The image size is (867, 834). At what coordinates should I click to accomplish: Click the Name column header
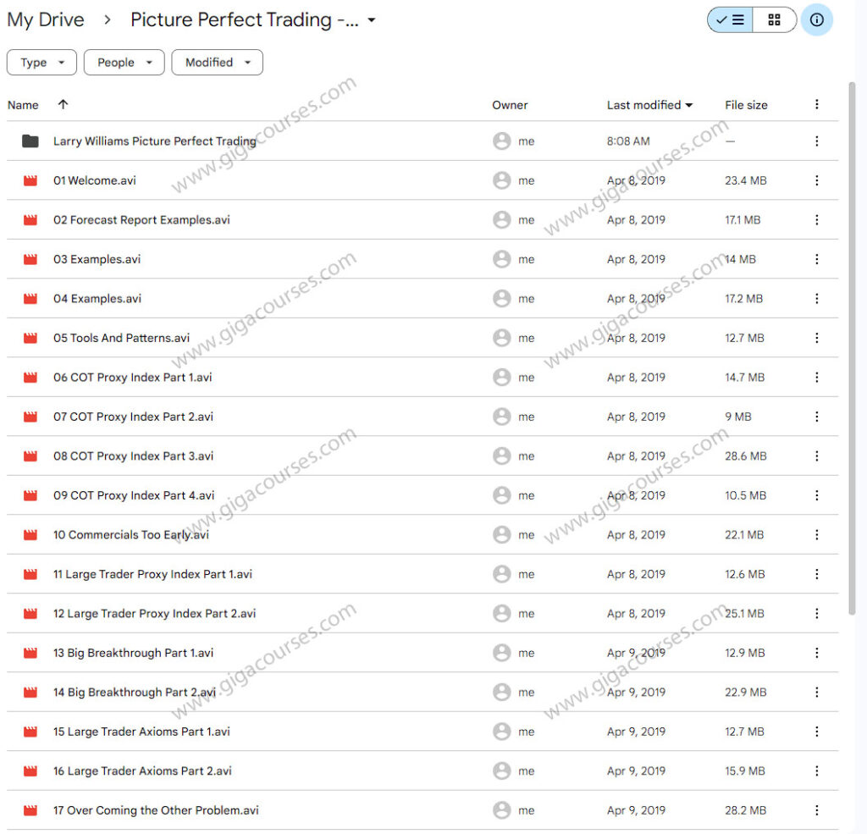tap(24, 105)
